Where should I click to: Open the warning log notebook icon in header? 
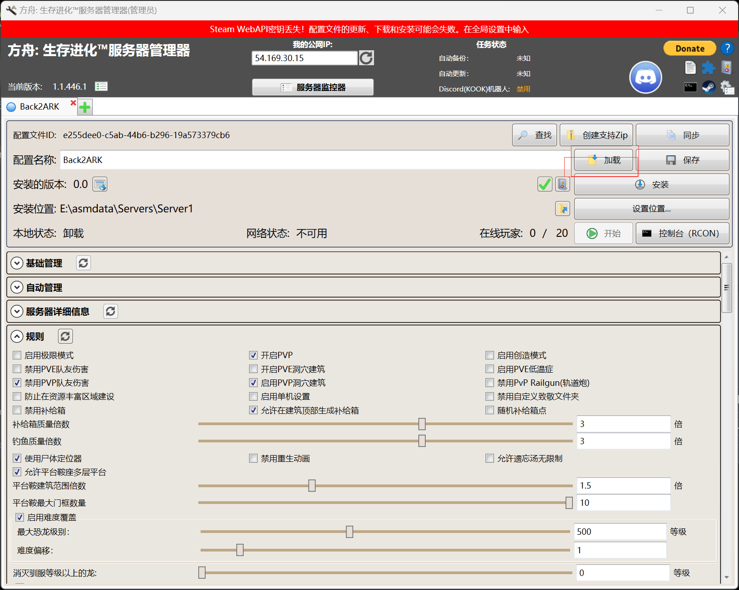pos(726,68)
